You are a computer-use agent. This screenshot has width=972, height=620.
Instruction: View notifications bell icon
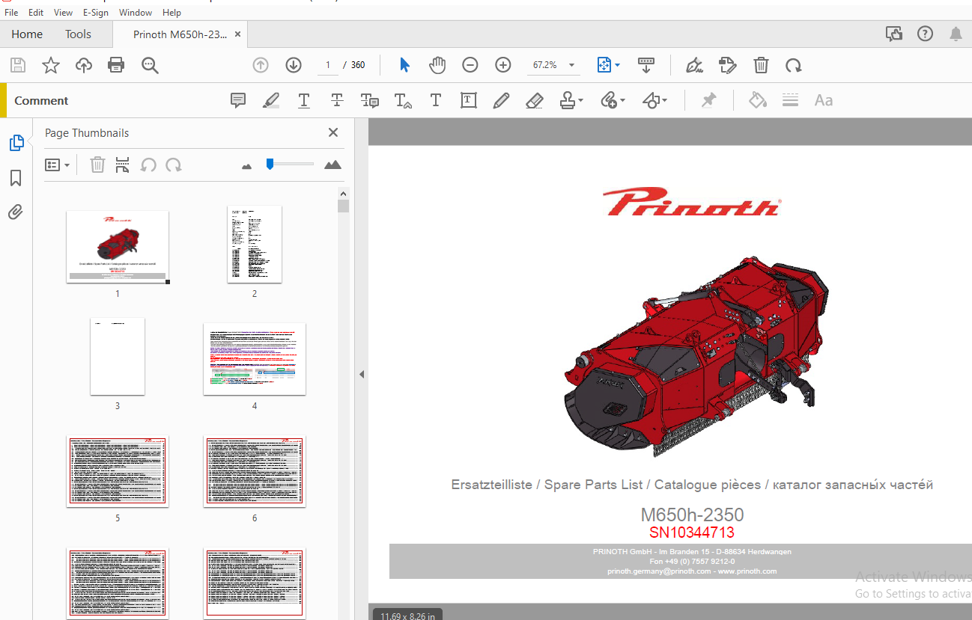pos(956,34)
